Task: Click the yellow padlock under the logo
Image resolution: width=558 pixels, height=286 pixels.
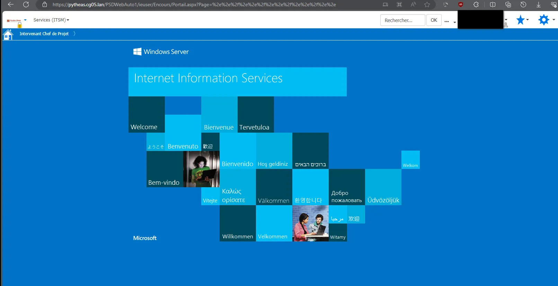Action: coord(20,25)
